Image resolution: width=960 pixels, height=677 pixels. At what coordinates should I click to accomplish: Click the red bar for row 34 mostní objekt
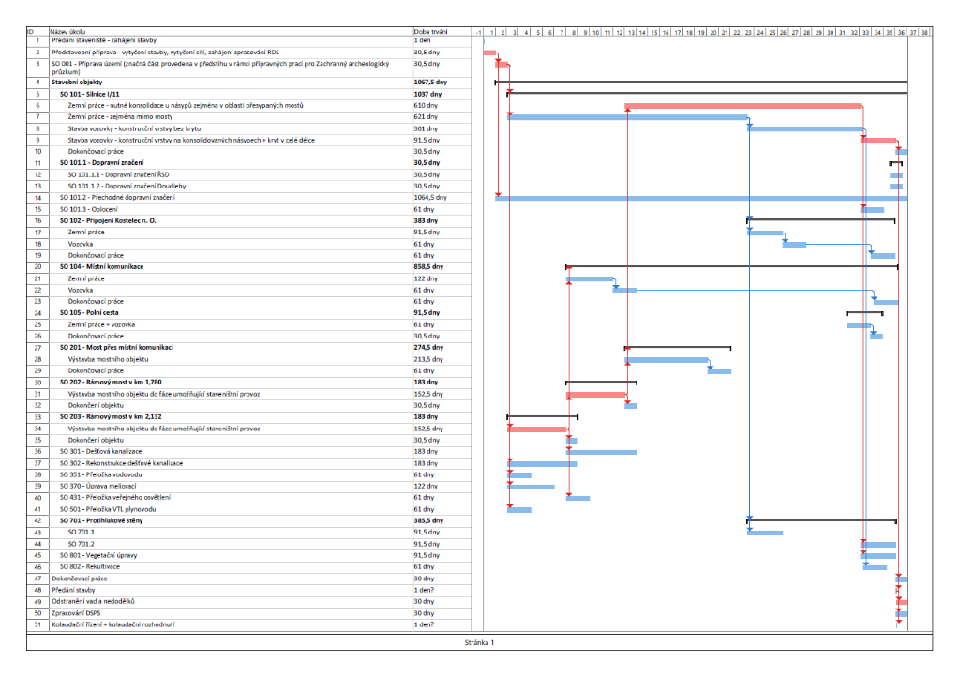[537, 429]
